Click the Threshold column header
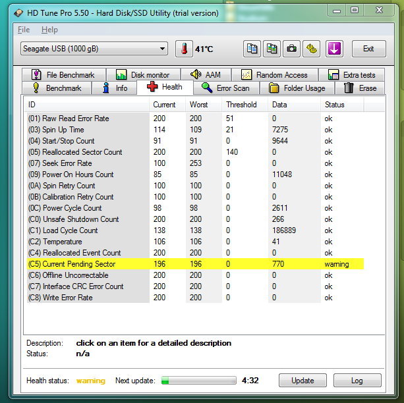Screen dimensions: 404x403 pyautogui.click(x=245, y=105)
